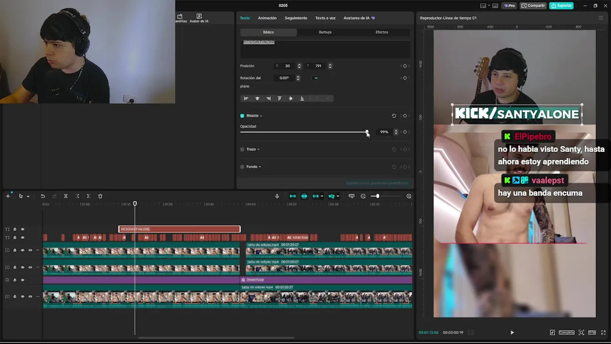
Task: Select the Efectos sub-tab
Action: coord(382,32)
